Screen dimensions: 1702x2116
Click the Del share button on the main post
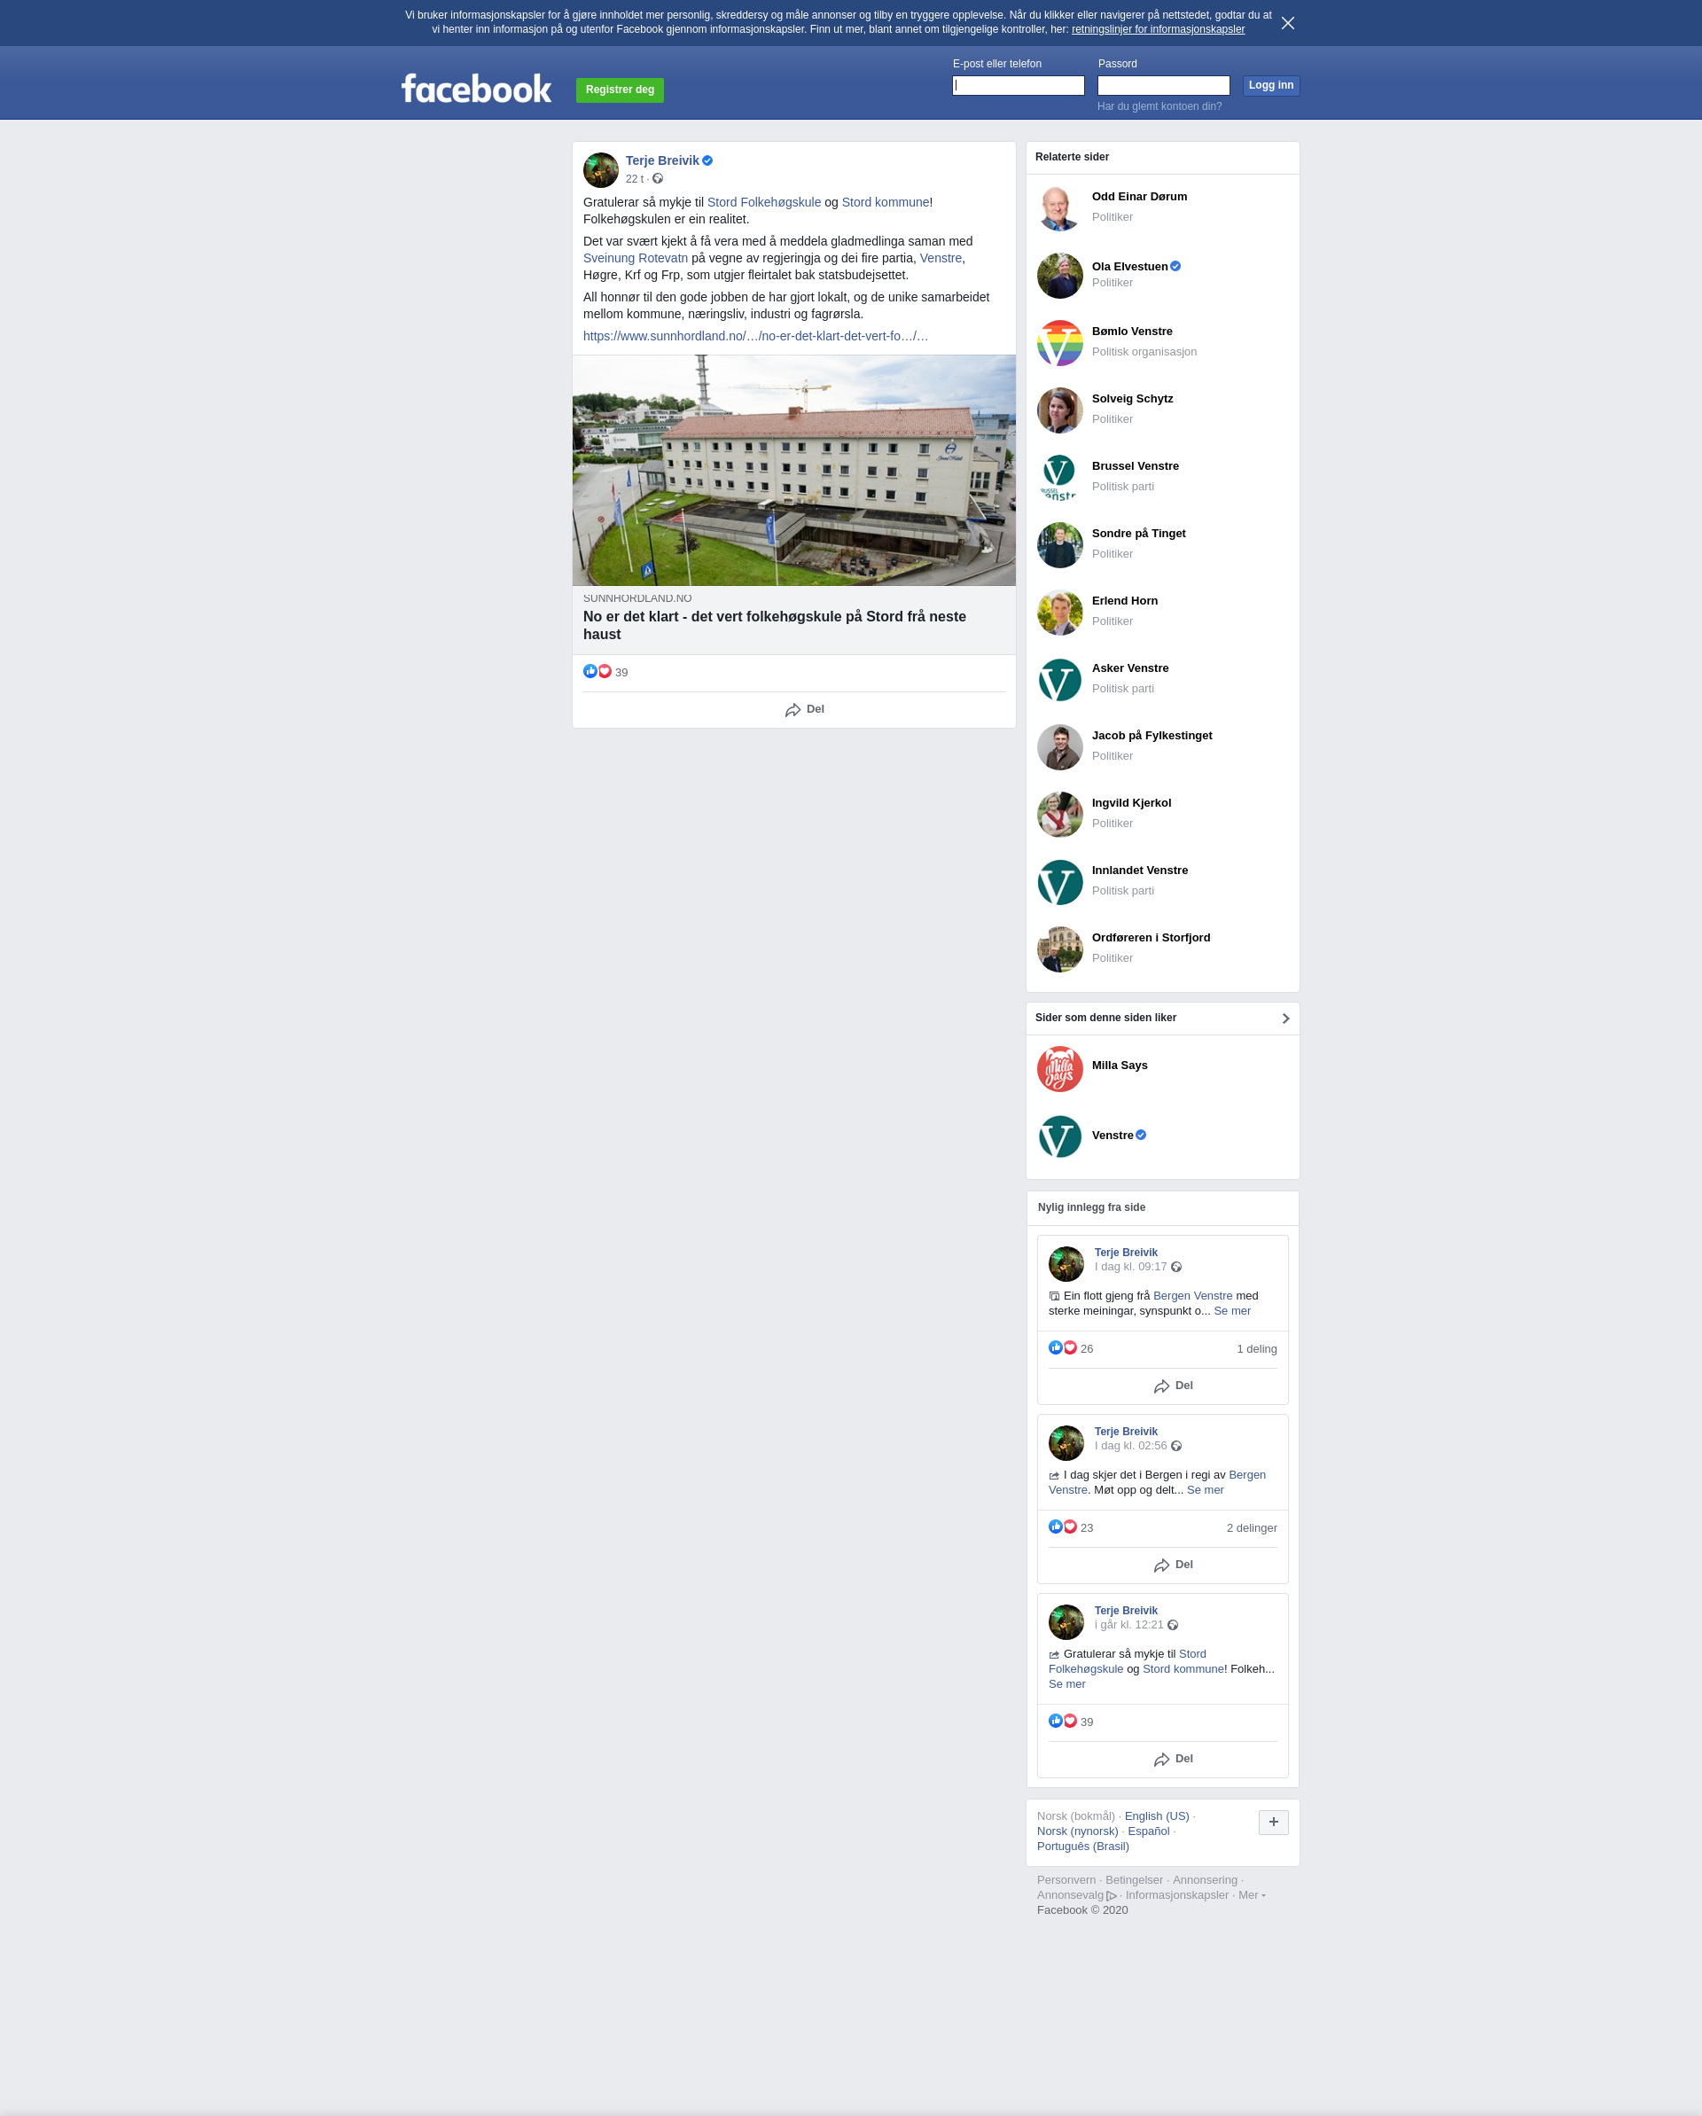click(x=804, y=709)
